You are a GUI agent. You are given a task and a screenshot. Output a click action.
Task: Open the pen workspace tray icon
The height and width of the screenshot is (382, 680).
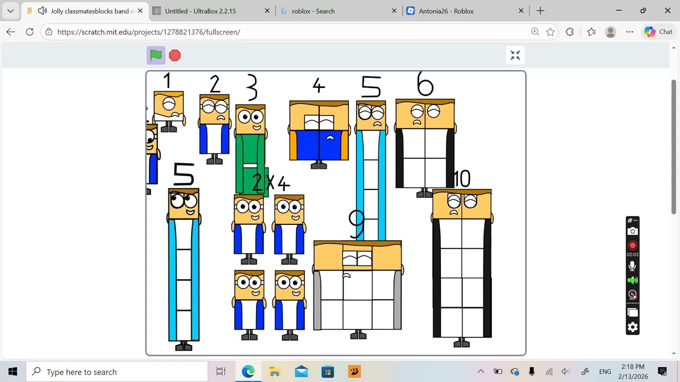pos(585,372)
